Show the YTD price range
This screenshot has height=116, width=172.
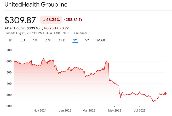click(x=62, y=40)
